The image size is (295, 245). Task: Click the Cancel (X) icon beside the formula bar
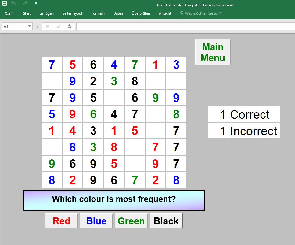[47, 26]
